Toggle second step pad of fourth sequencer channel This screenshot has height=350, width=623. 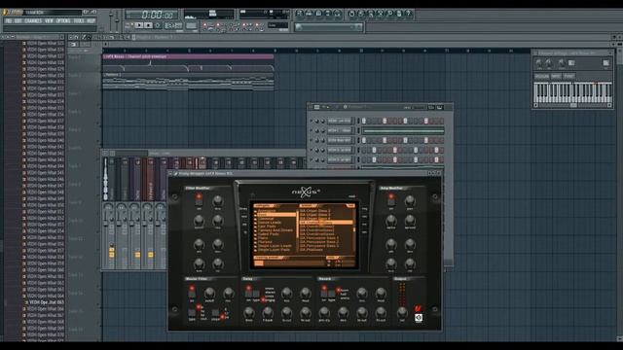click(369, 150)
